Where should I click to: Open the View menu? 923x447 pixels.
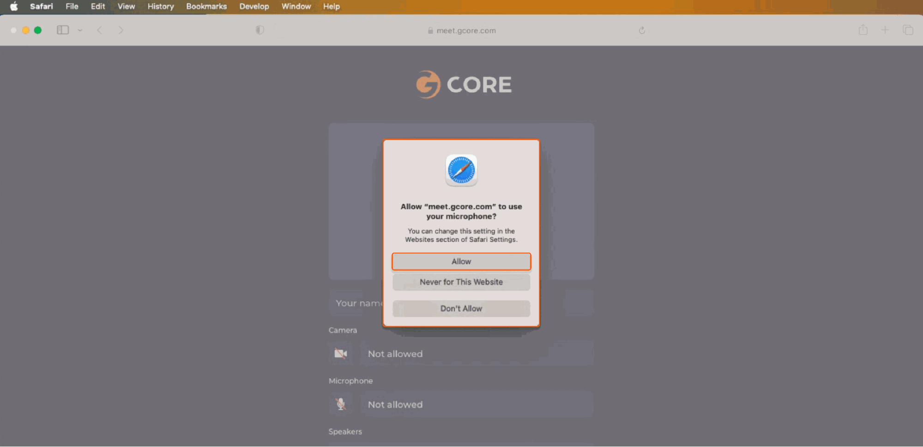[x=126, y=6]
